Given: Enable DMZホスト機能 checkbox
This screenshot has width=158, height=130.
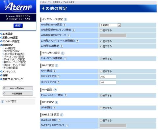Looking at the screenshot, I should [x=101, y=120].
